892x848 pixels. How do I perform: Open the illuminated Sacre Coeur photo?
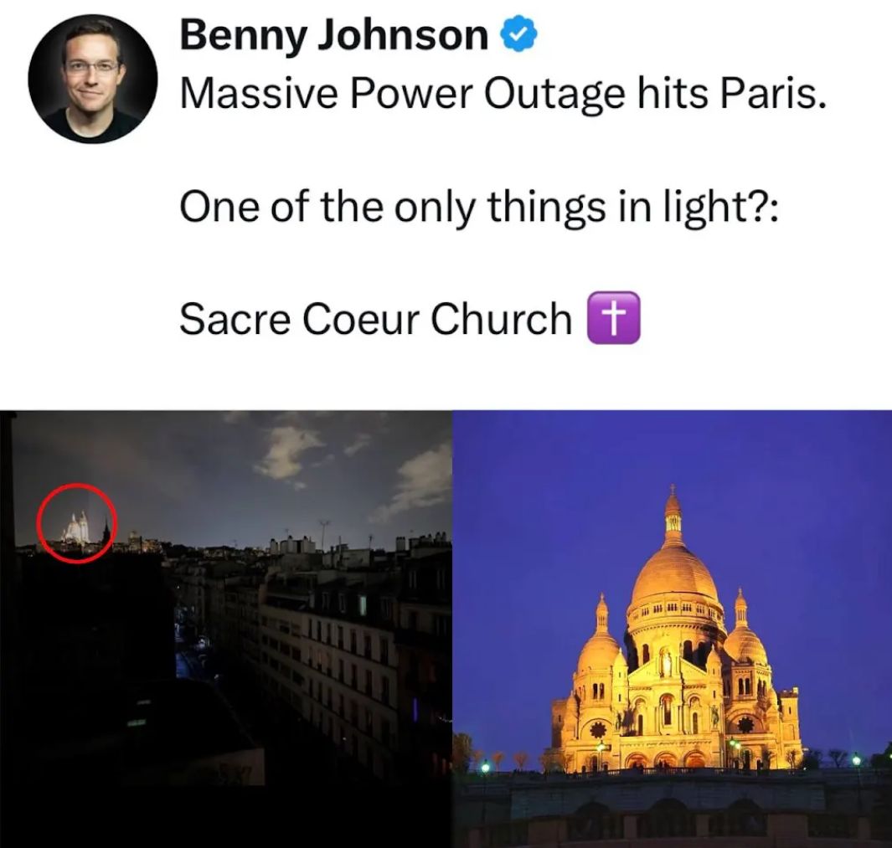672,628
